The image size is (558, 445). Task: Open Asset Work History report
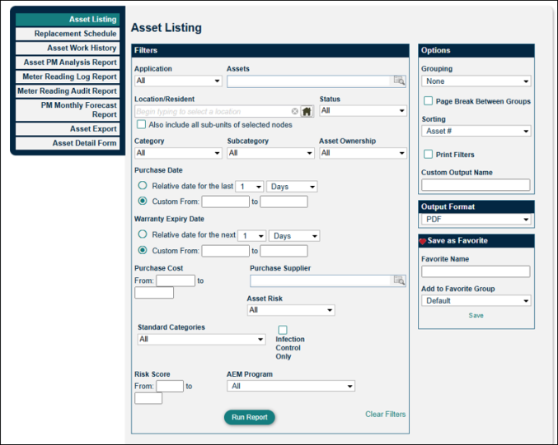point(68,48)
